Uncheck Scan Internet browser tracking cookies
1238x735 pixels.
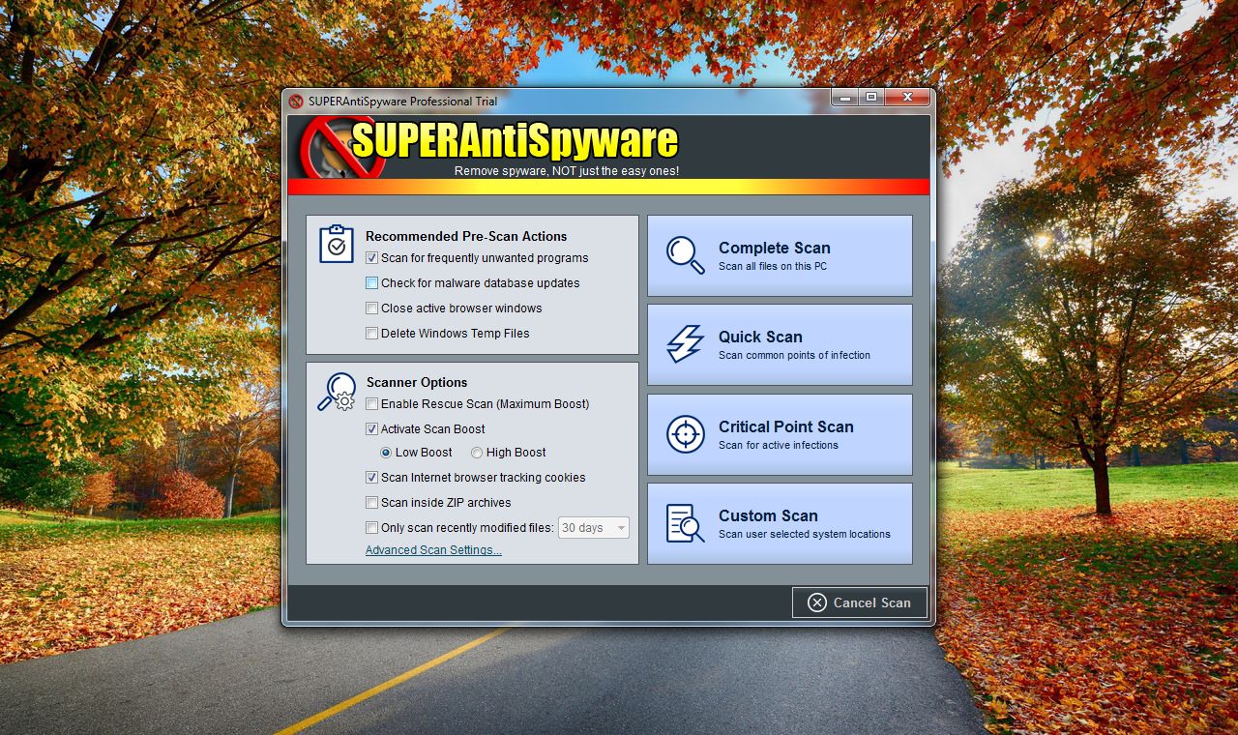click(x=371, y=478)
